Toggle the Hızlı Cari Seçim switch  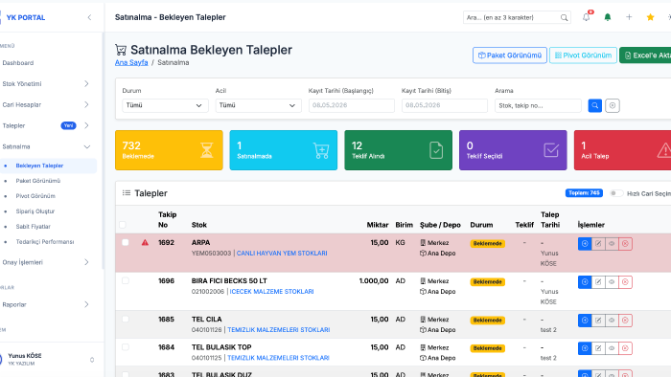pyautogui.click(x=616, y=193)
